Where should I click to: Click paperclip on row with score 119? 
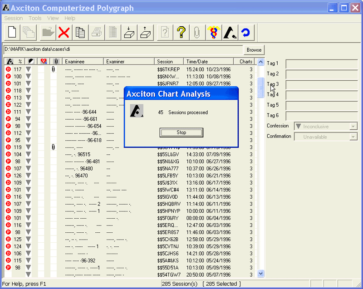tap(54, 147)
